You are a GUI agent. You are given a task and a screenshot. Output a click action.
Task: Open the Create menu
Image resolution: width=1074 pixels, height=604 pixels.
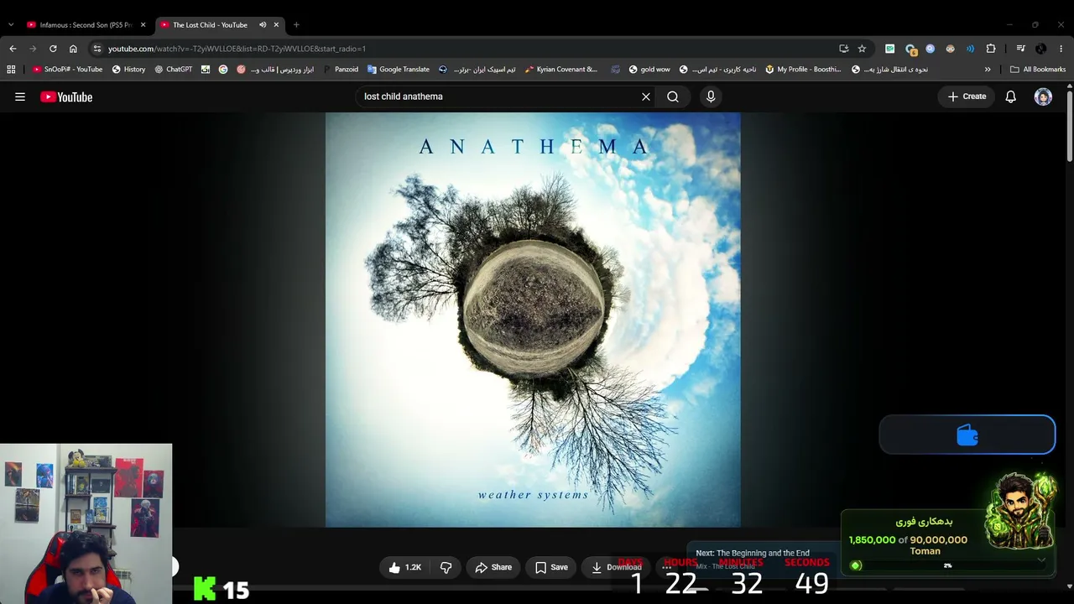pos(967,96)
